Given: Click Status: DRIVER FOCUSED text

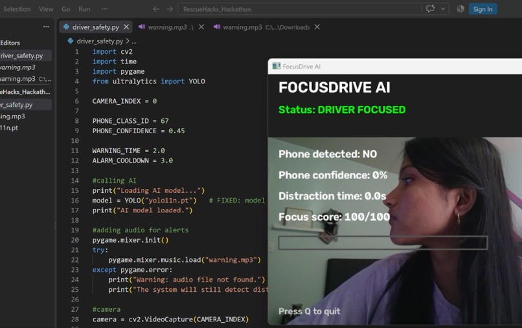Looking at the screenshot, I should tap(342, 110).
